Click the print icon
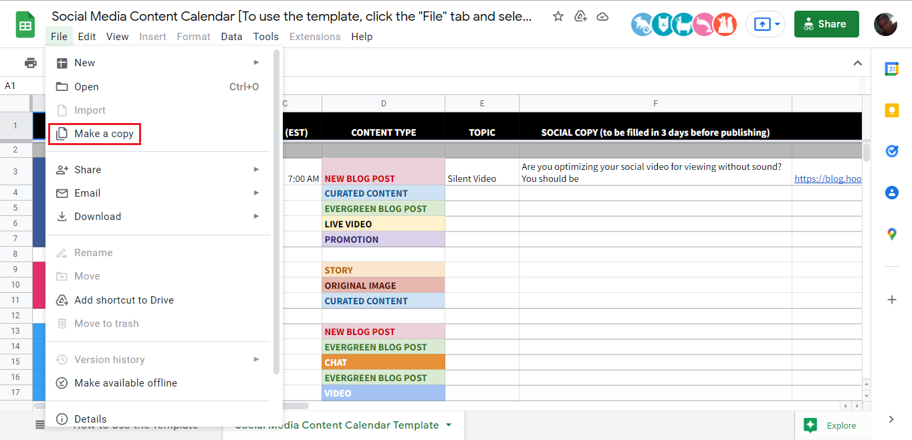This screenshot has height=440, width=912. coord(31,62)
